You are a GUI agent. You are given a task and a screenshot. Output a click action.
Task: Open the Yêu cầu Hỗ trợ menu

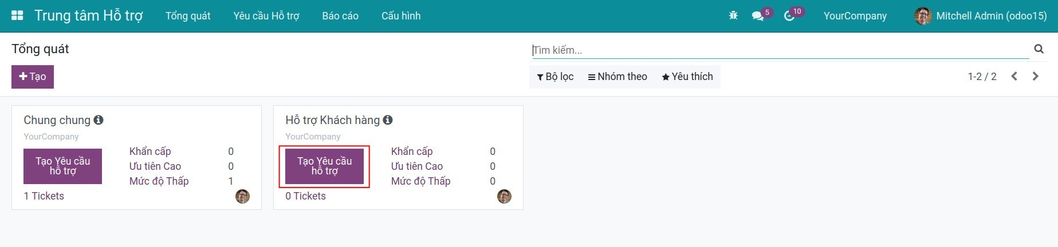click(x=266, y=16)
